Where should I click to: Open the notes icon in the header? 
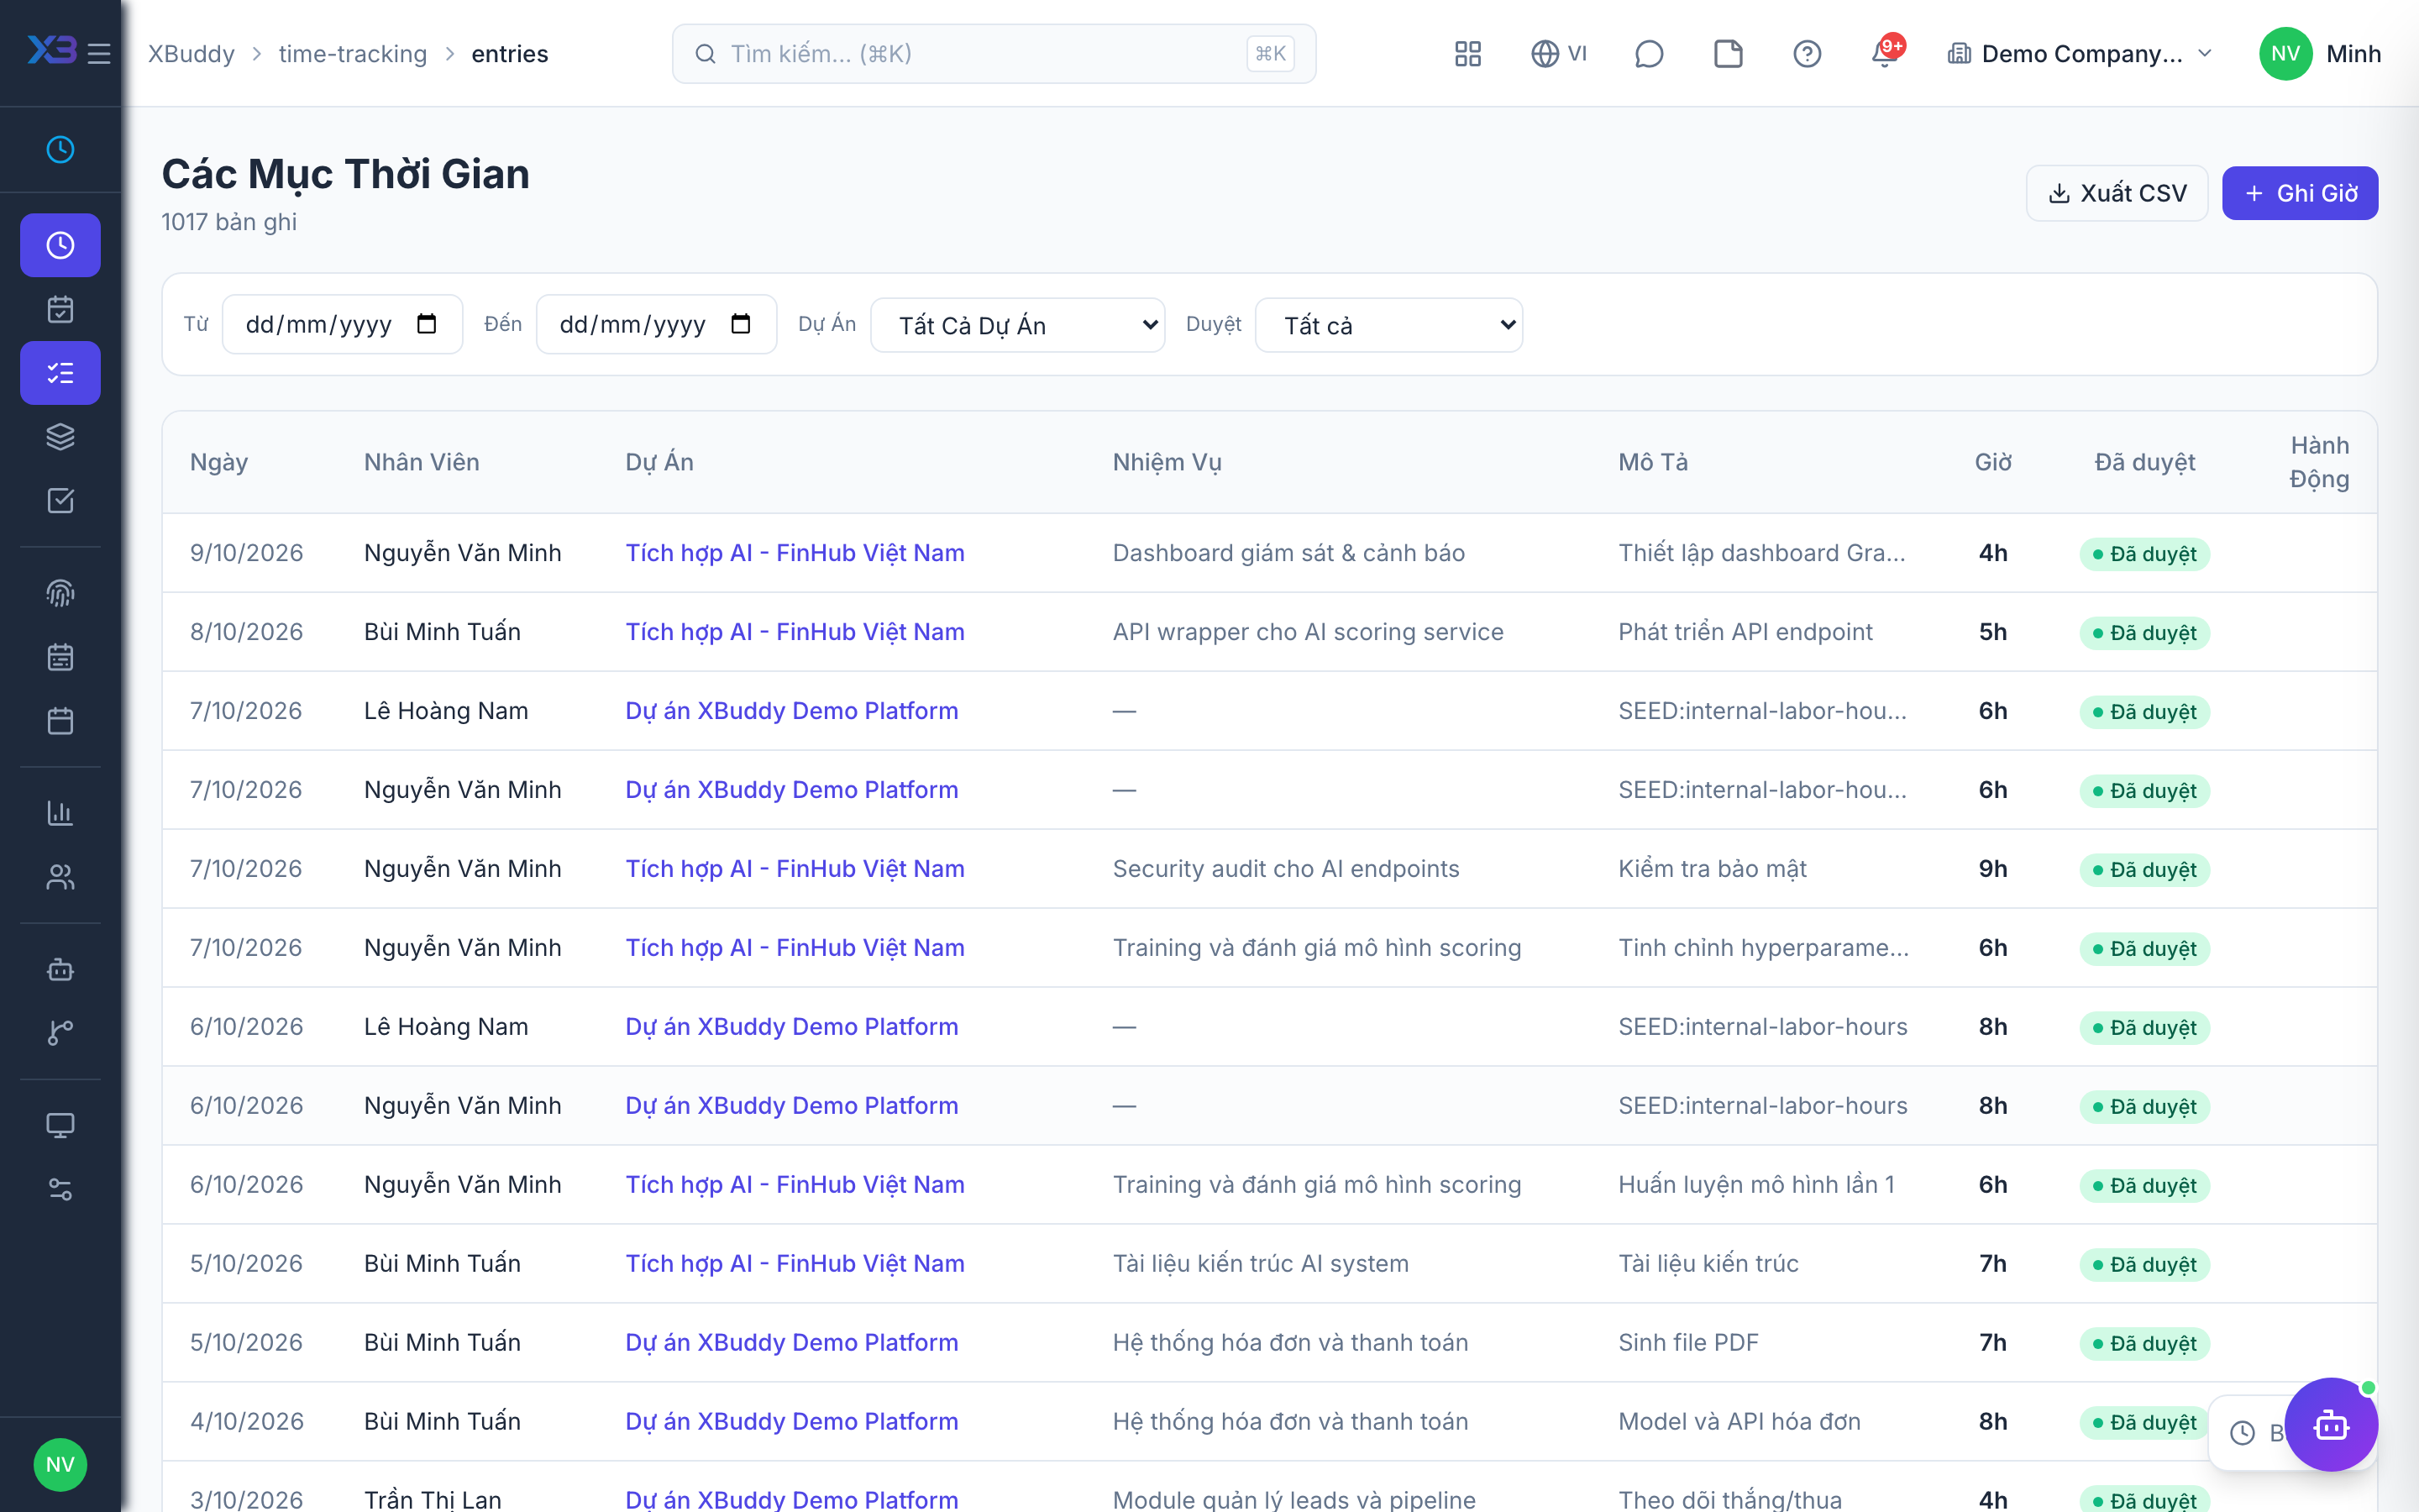(1727, 53)
